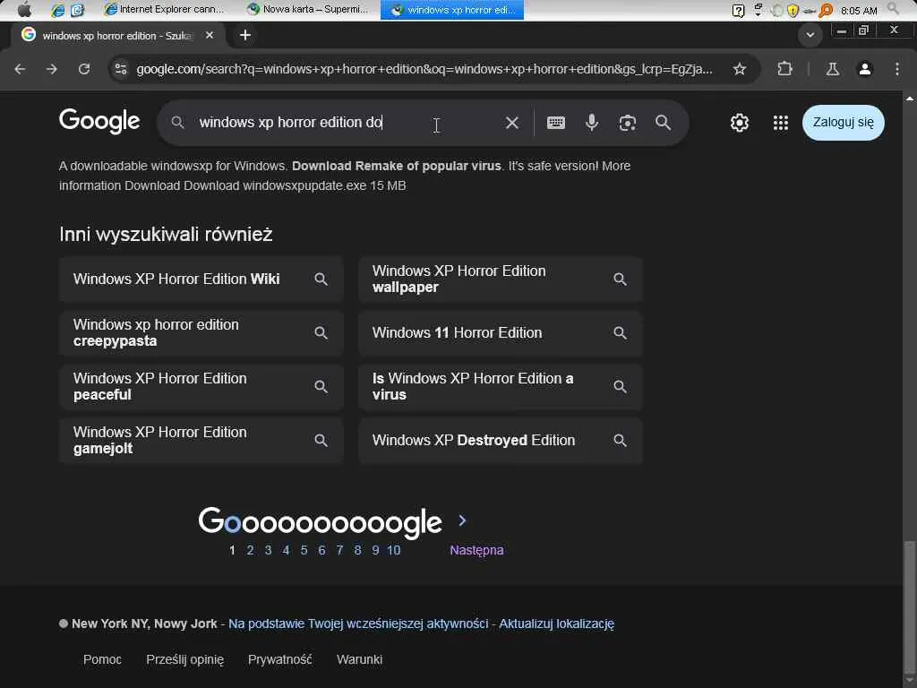
Task: Start voice search with the microphone
Action: click(592, 122)
